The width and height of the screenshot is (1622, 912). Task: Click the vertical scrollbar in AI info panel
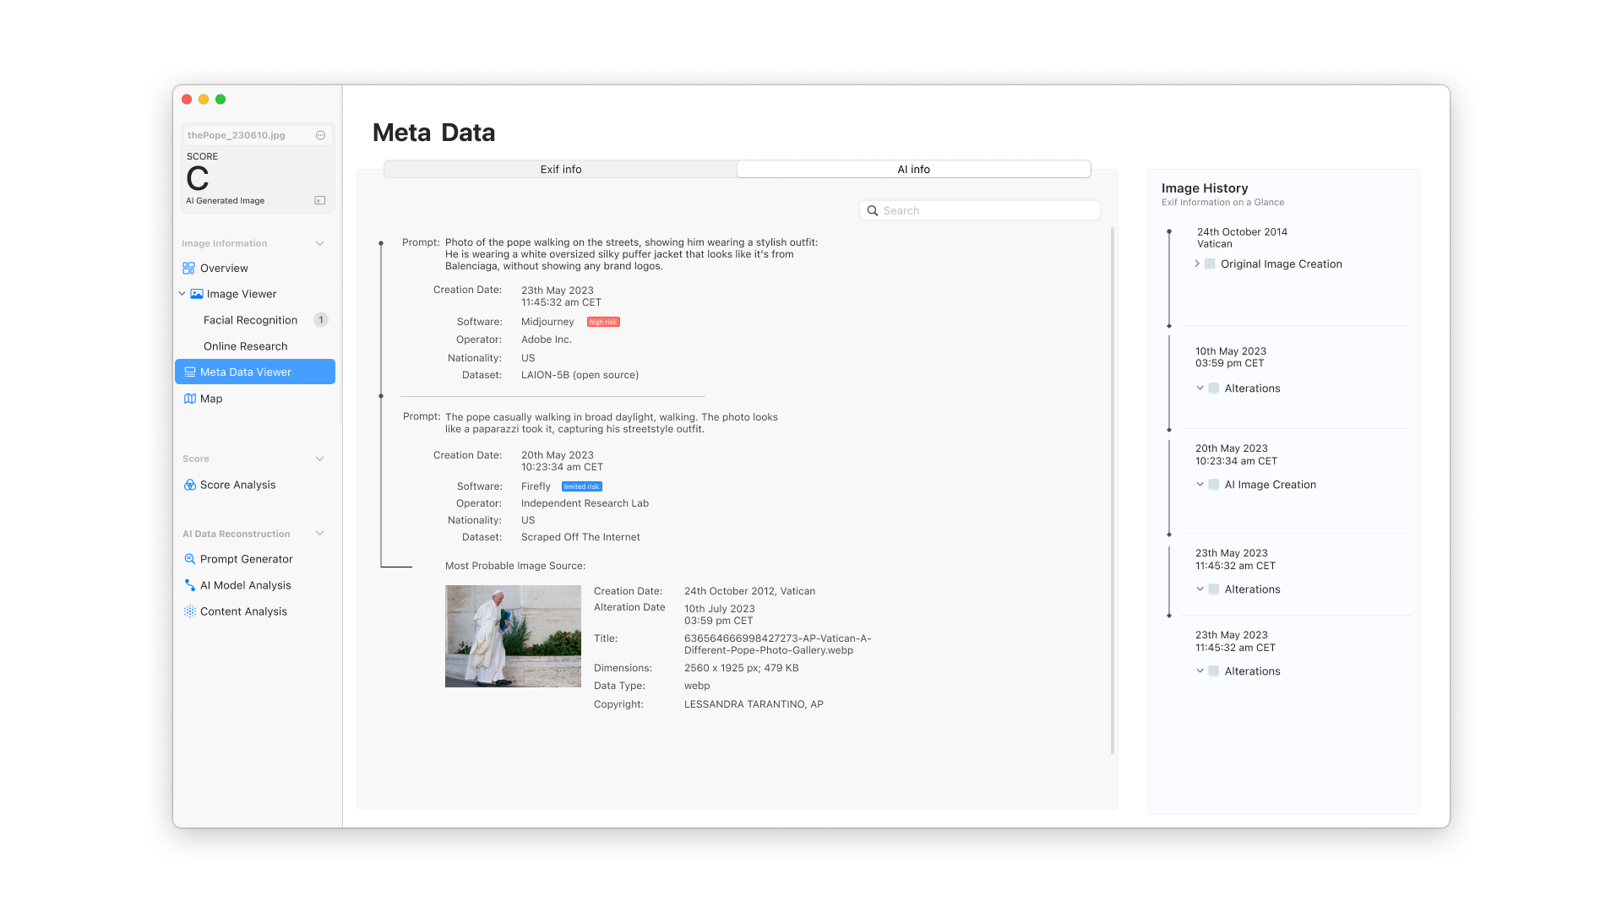click(1112, 490)
